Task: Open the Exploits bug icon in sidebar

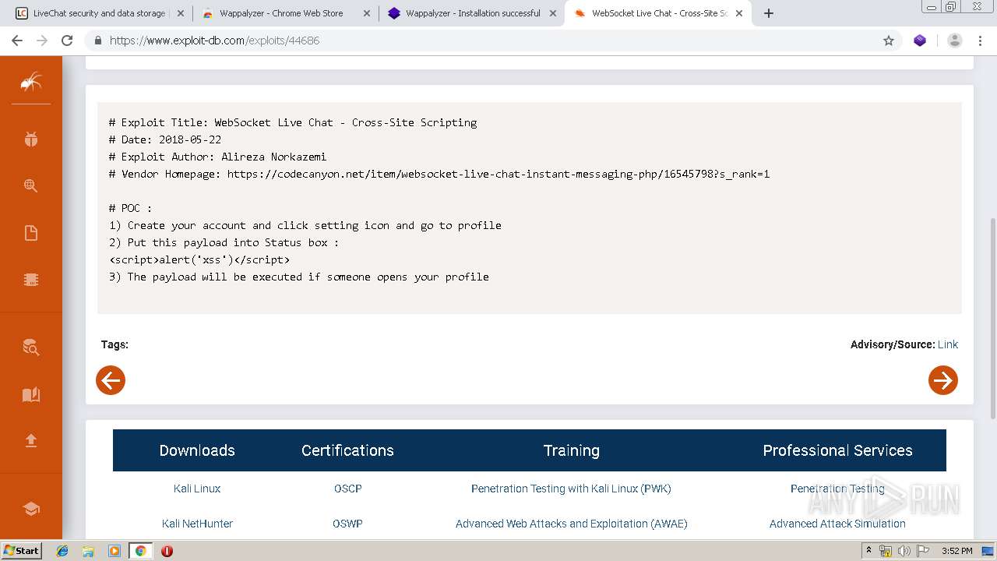Action: tap(31, 139)
